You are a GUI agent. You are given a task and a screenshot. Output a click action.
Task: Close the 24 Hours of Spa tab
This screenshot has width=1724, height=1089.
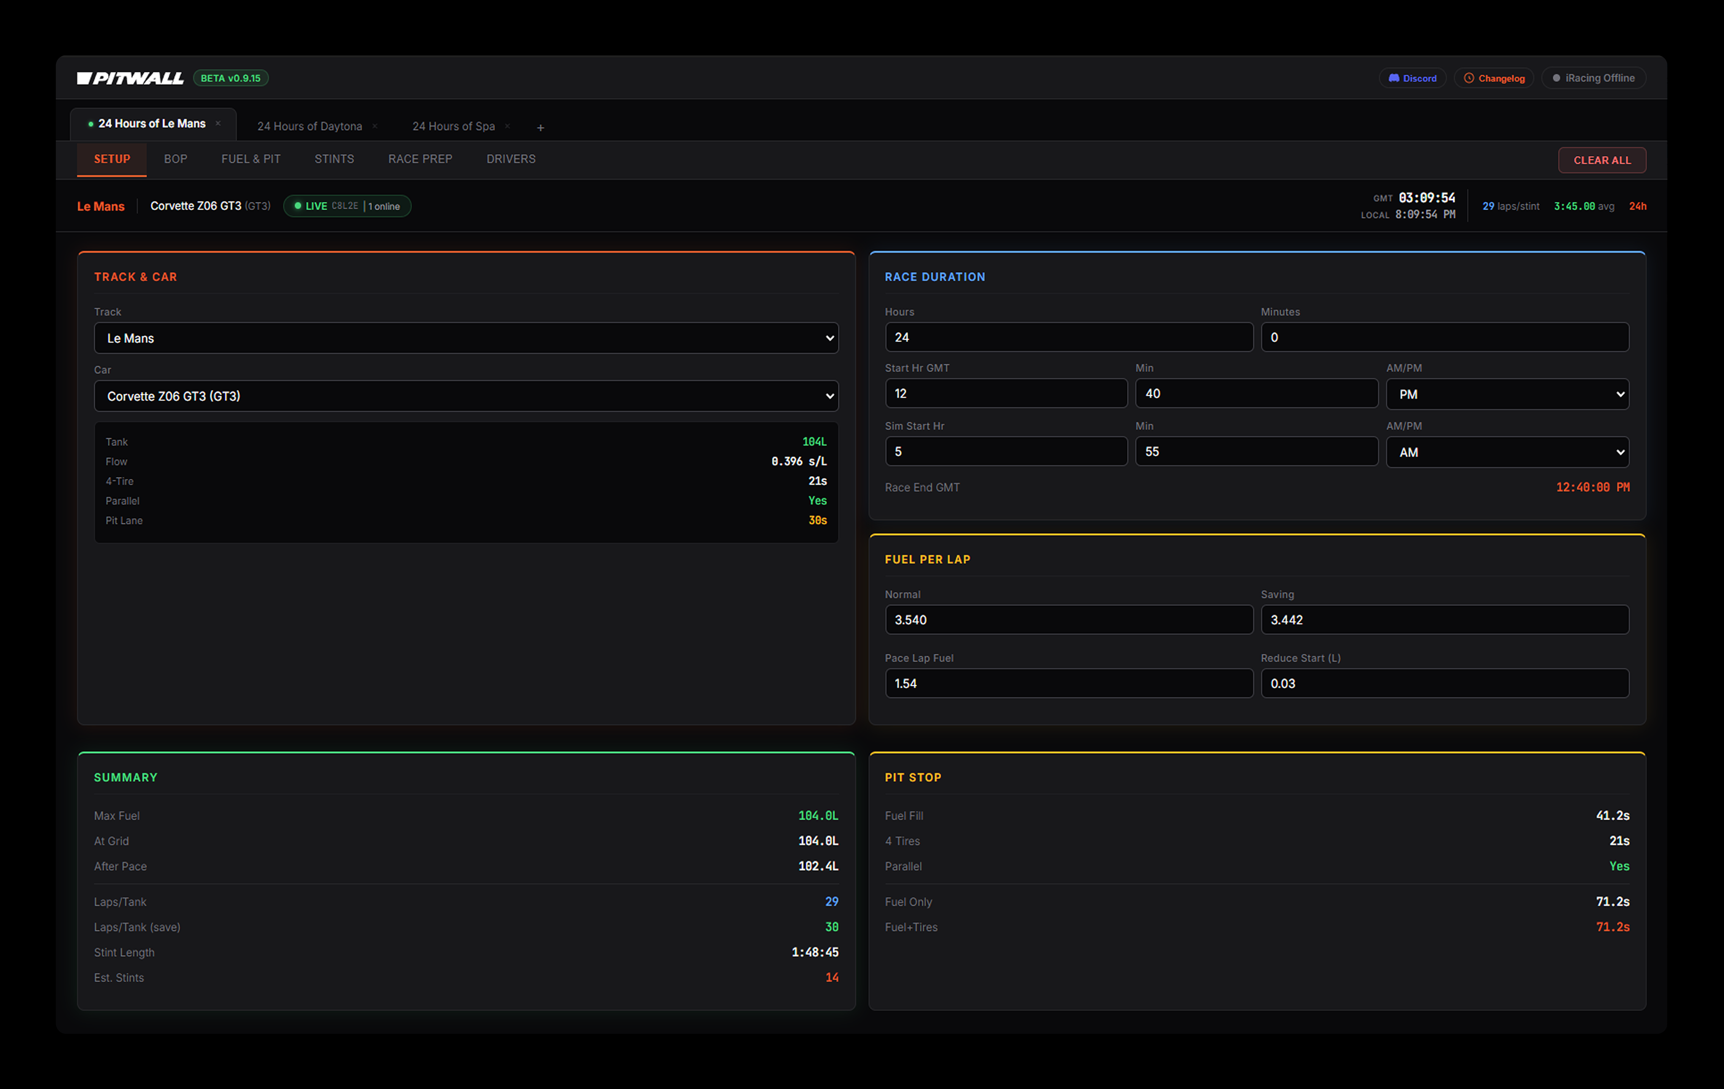[508, 126]
